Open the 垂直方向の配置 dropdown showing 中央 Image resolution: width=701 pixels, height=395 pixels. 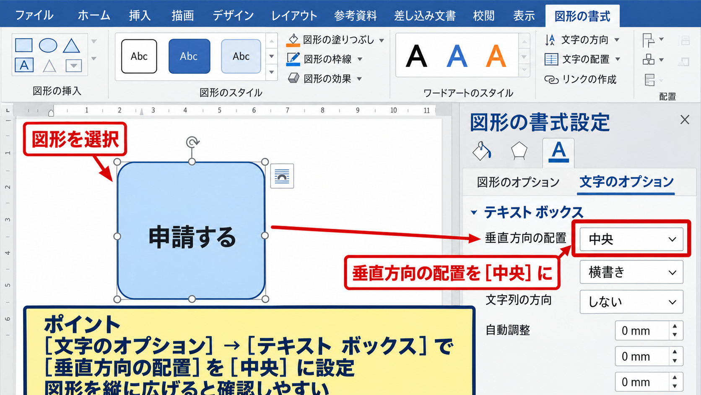(631, 239)
